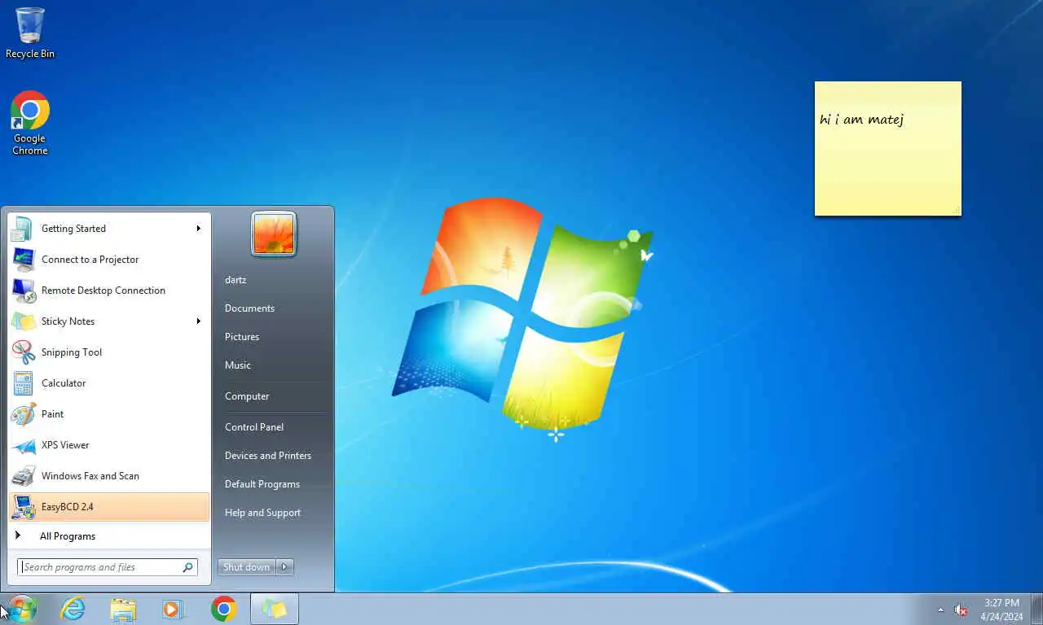The image size is (1043, 625).
Task: Click the Paint palette icon
Action: pos(23,414)
